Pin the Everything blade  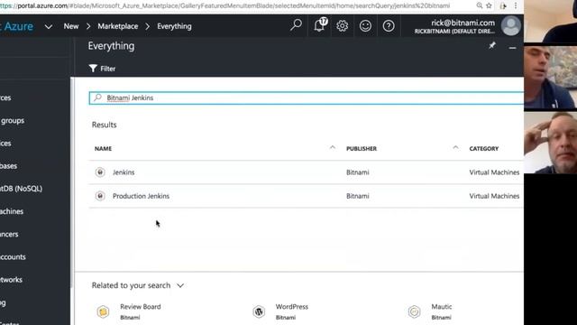[492, 45]
